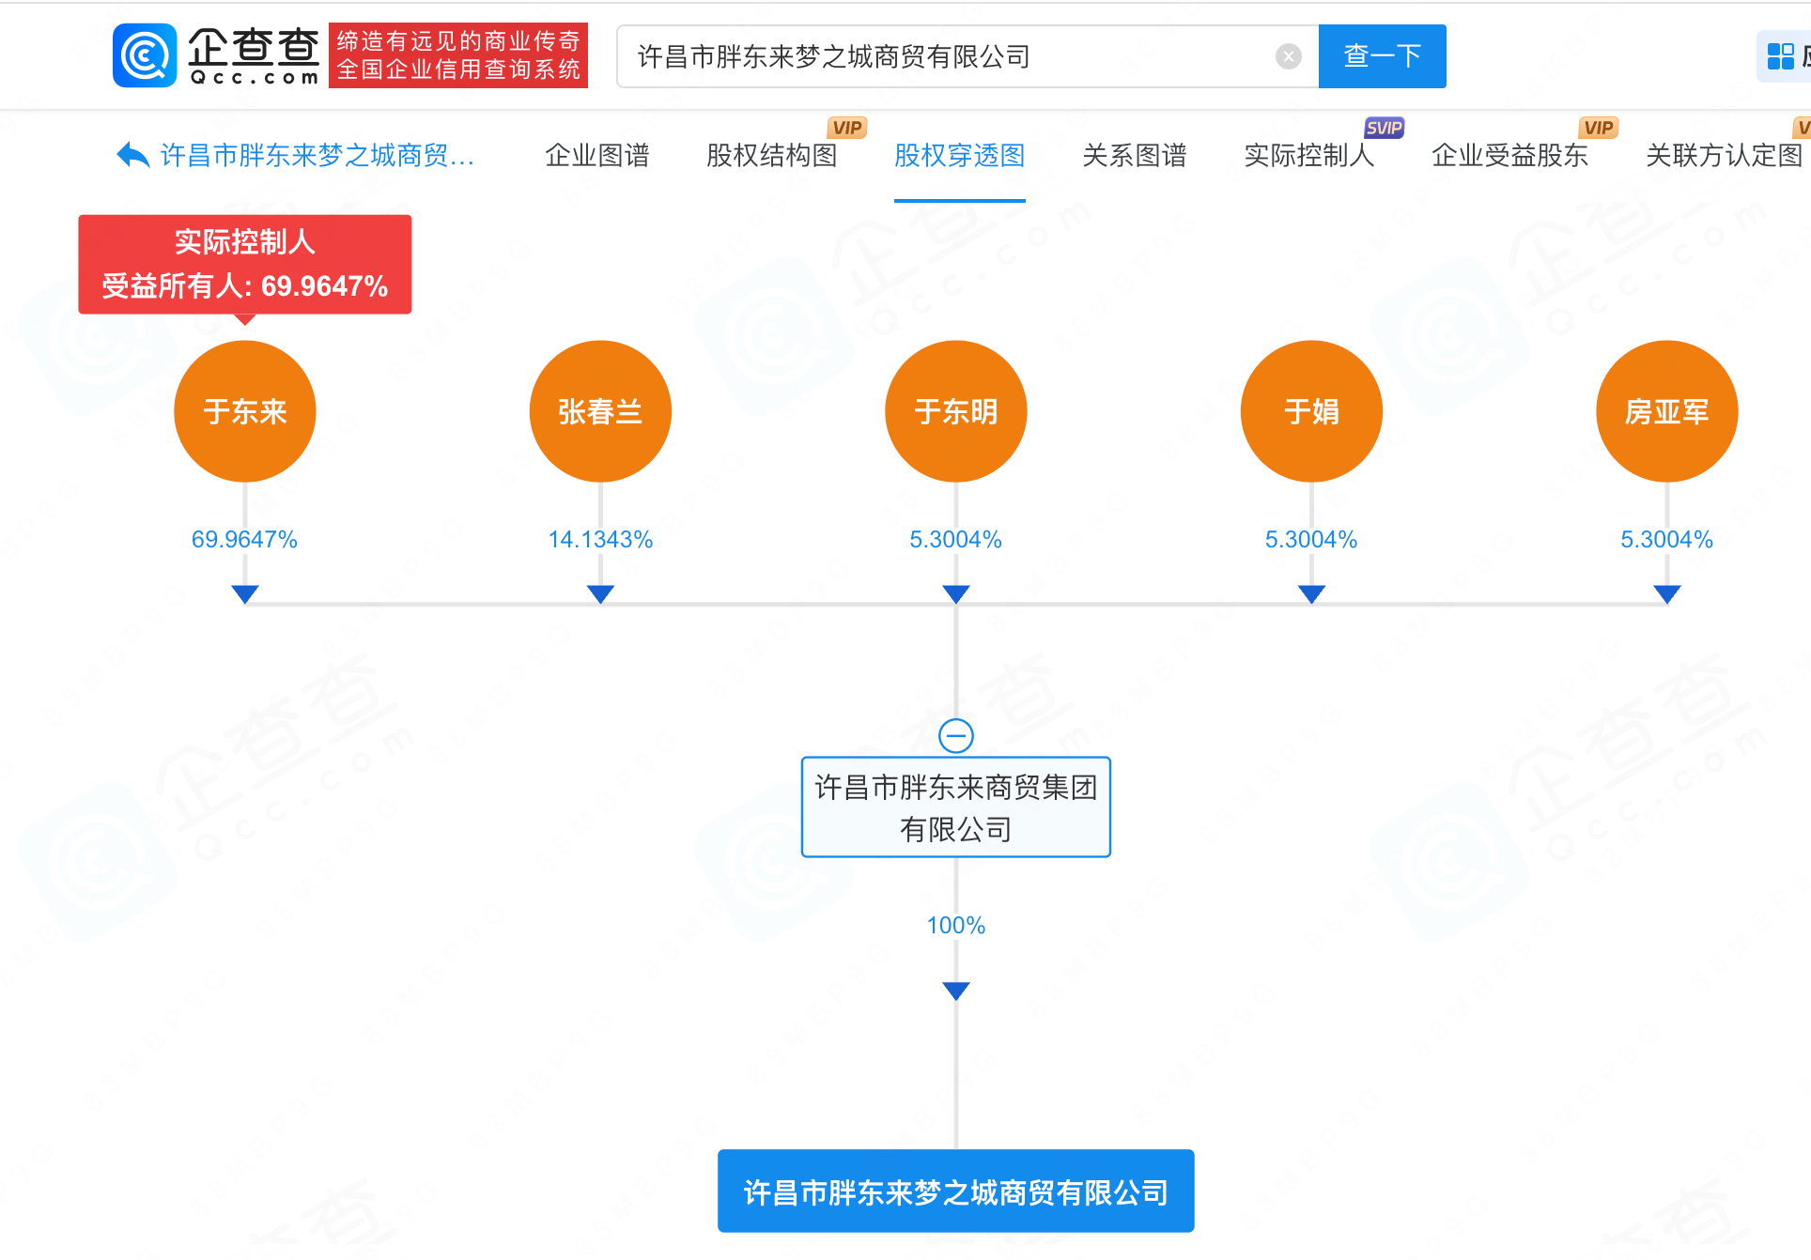Open the apps grid icon at top right

[1780, 56]
